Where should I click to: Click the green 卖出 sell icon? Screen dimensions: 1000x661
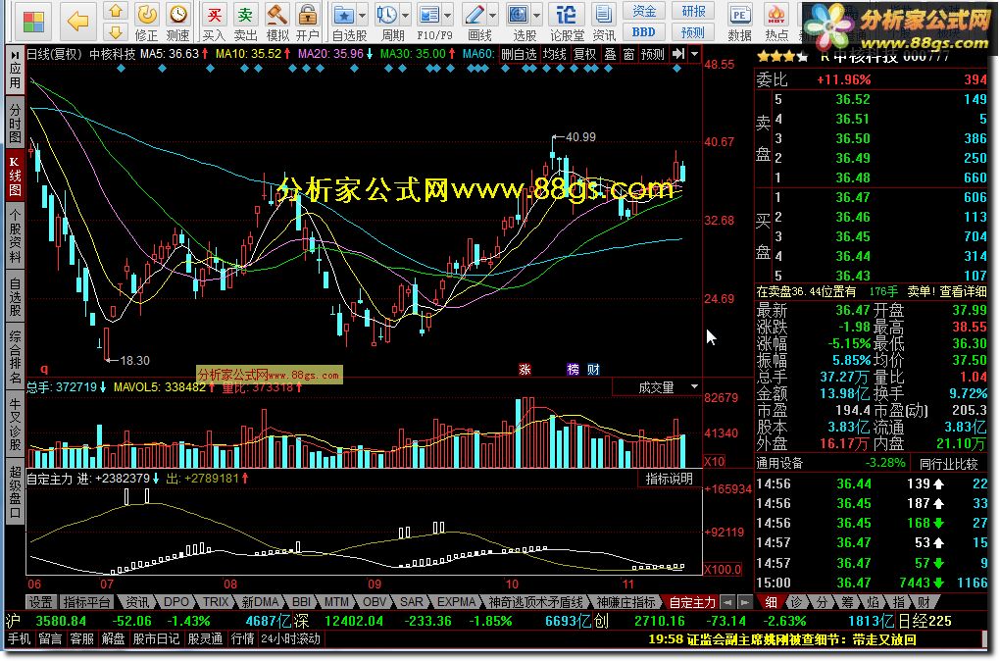point(245,14)
